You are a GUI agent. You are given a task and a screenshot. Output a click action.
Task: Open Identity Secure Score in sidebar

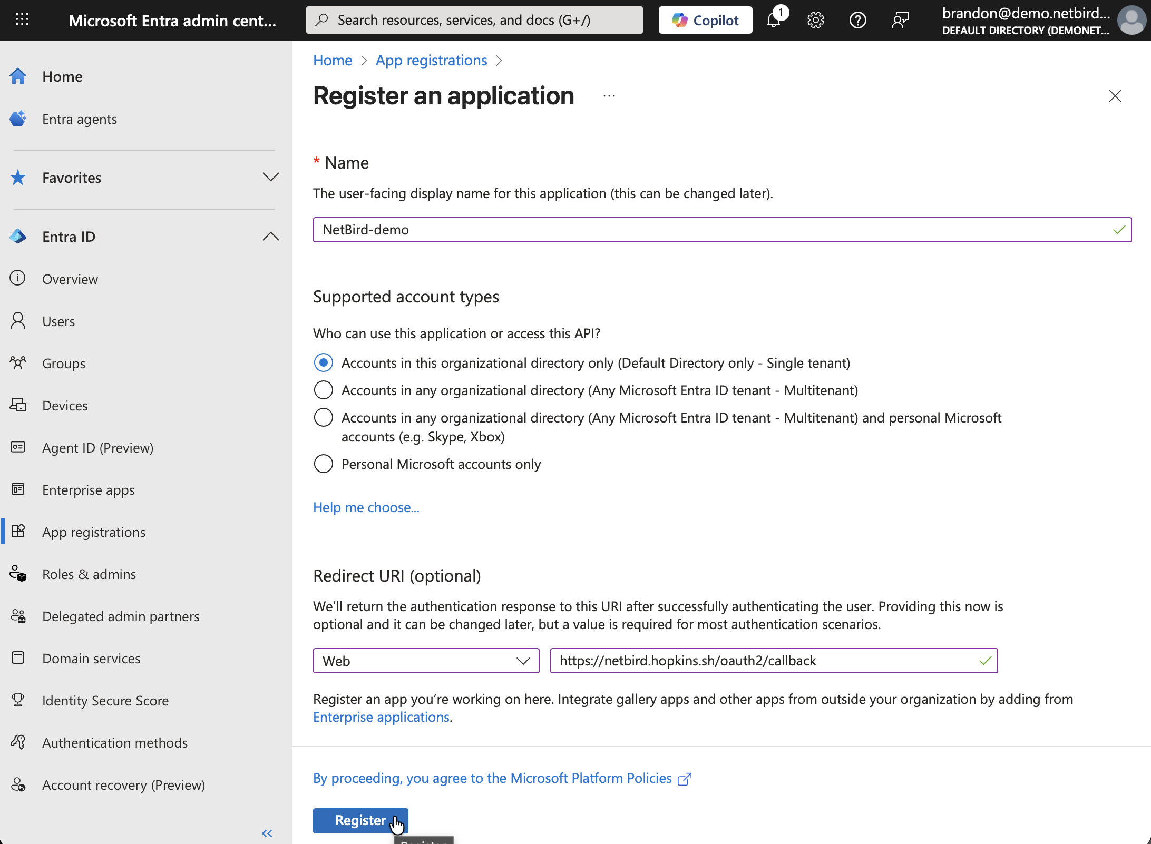pyautogui.click(x=105, y=700)
